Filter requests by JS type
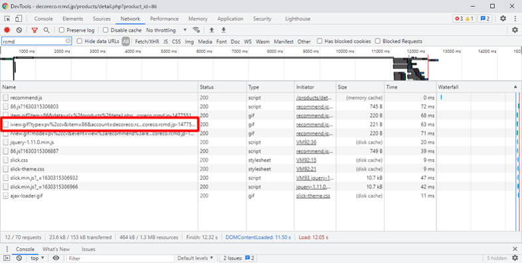 pos(165,42)
